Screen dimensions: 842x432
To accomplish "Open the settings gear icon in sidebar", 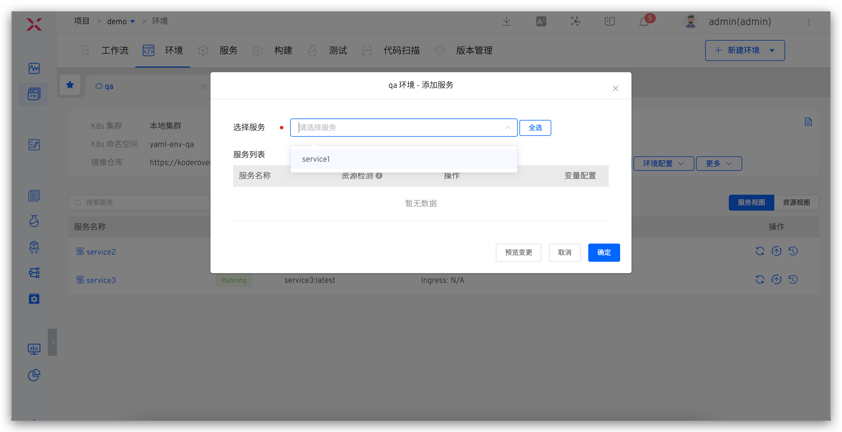I will pos(34,299).
